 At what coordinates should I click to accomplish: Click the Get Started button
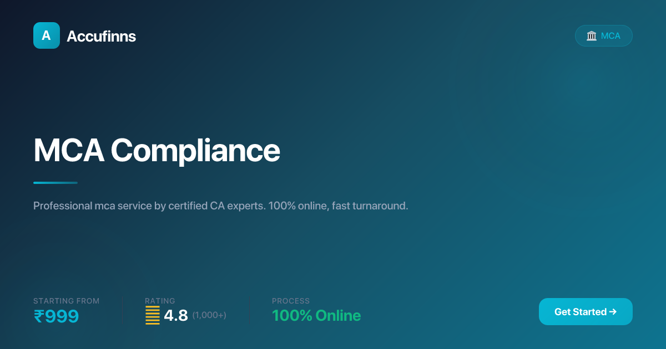point(586,311)
